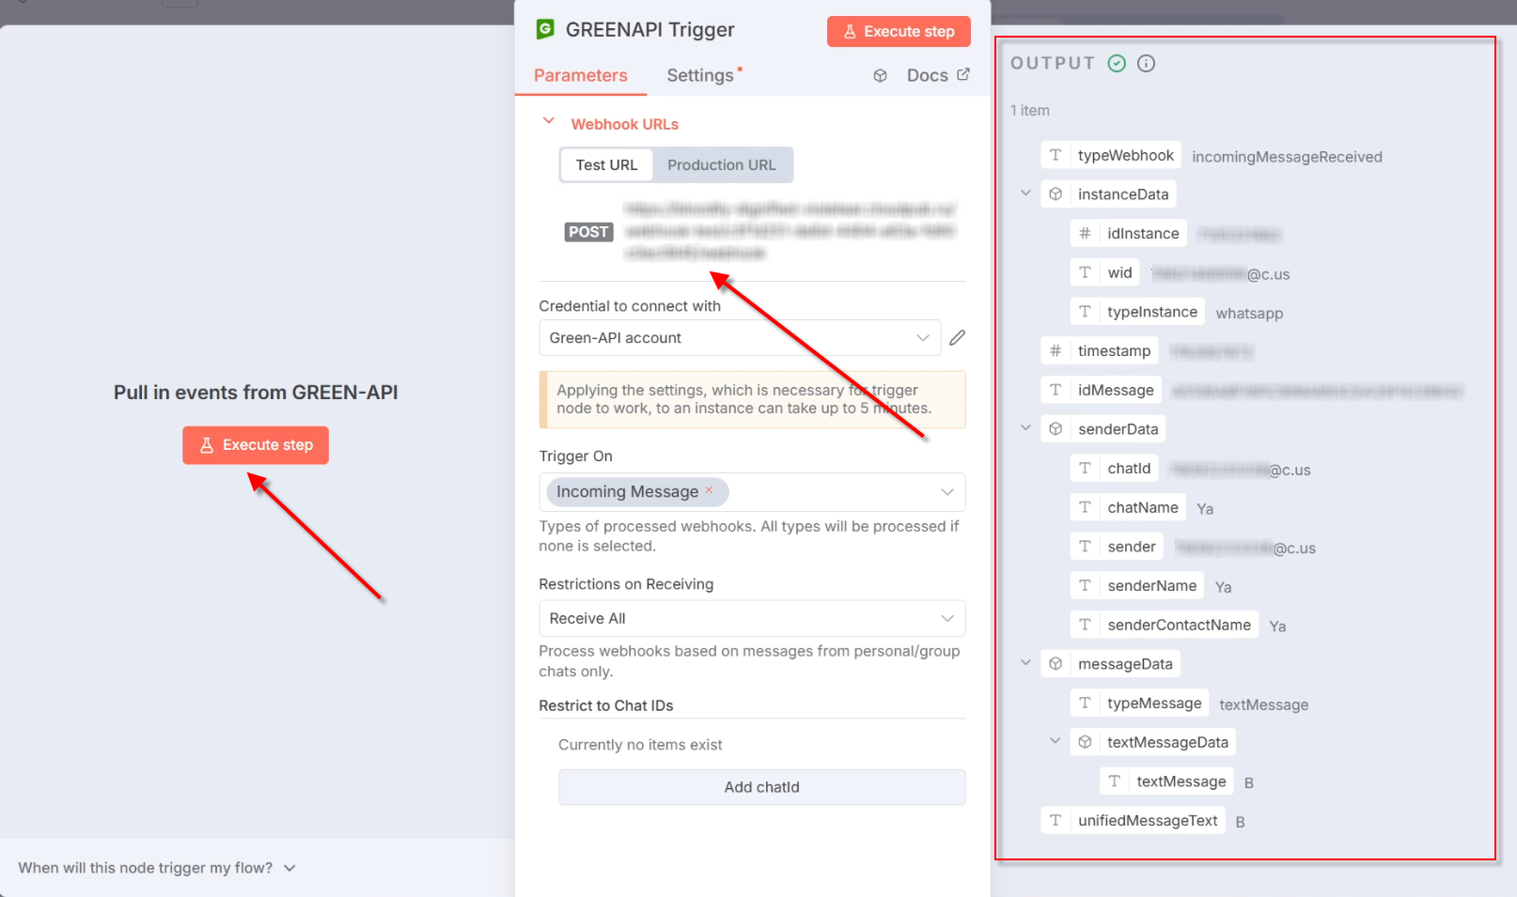Open the Green-API account credential dropdown
1517x897 pixels.
pos(739,338)
